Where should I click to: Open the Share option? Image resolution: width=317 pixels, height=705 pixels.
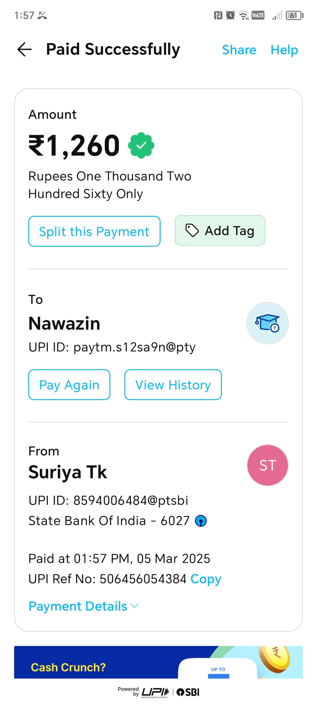239,50
